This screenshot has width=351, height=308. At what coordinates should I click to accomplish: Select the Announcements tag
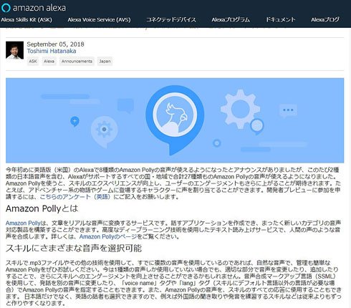coord(77,62)
